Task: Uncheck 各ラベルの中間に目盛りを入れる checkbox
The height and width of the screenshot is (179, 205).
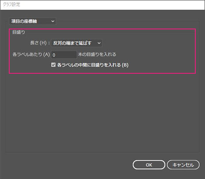Action: tap(53, 64)
